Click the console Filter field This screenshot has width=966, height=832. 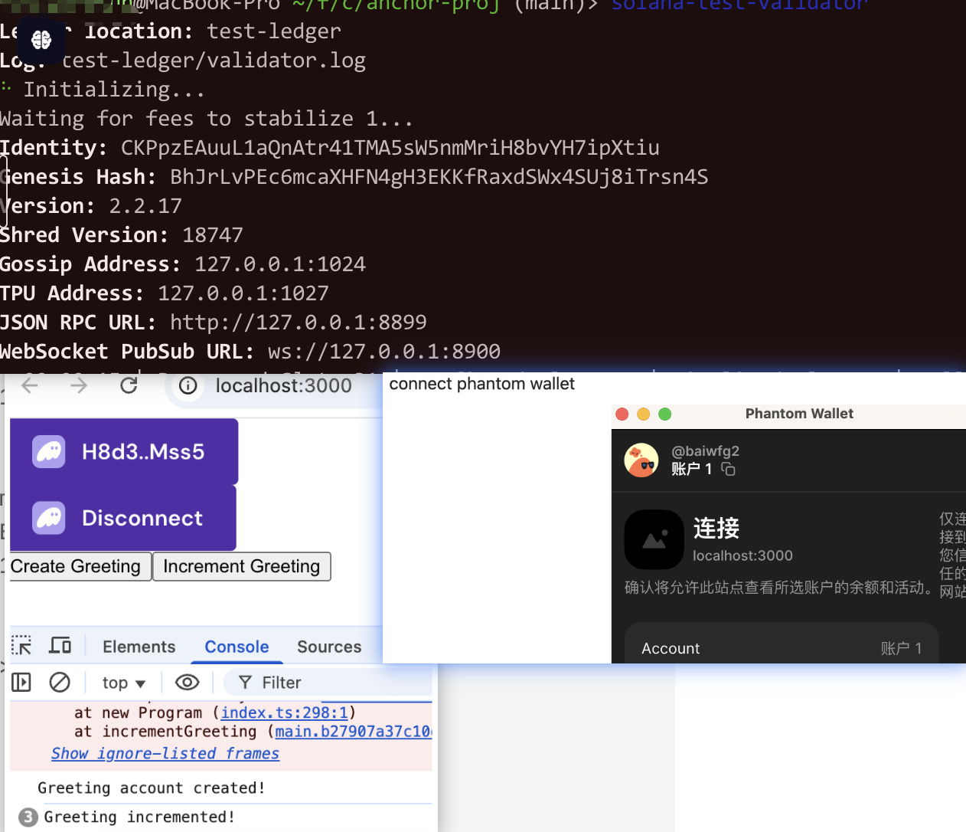(x=329, y=683)
